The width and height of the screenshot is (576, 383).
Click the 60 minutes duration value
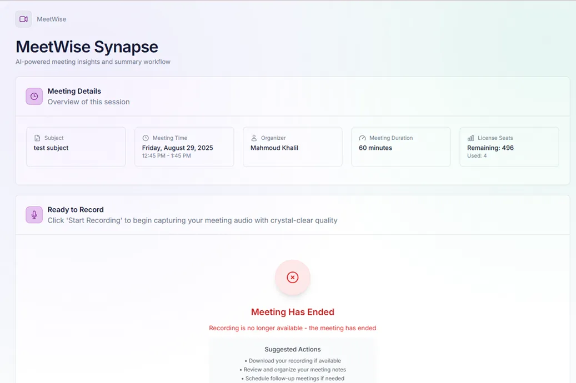tap(375, 148)
